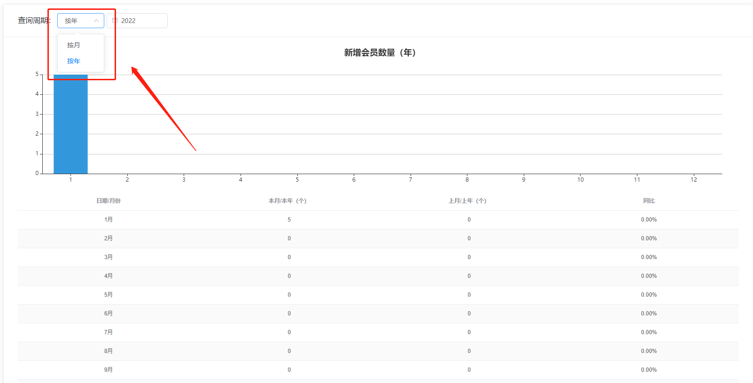The width and height of the screenshot is (753, 383).
Task: Click the 上月/上年 value 0 in the 1月 row
Action: (x=469, y=220)
